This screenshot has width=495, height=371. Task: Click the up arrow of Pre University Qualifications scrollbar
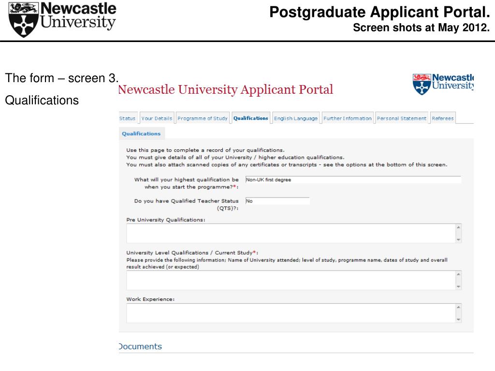pos(458,227)
